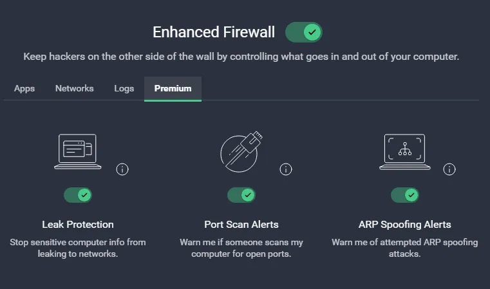
Task: Open info icon for ARP Spoofing Alerts
Action: point(449,169)
